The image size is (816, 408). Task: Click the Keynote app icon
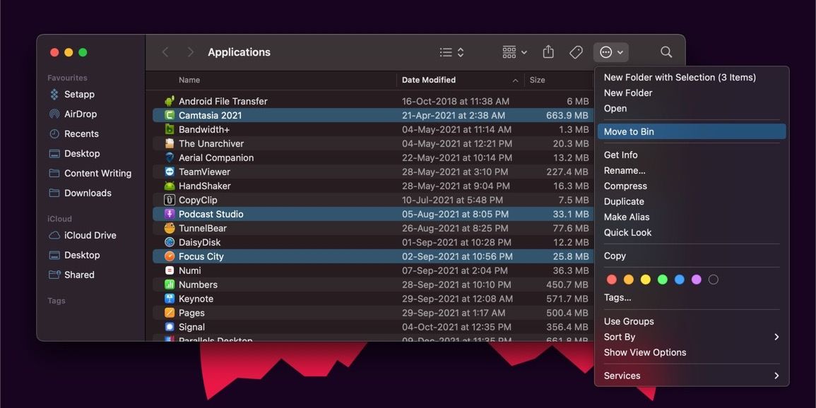point(169,299)
